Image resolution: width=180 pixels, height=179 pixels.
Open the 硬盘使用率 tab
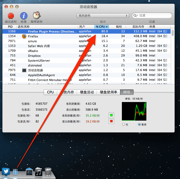[x=108, y=92]
